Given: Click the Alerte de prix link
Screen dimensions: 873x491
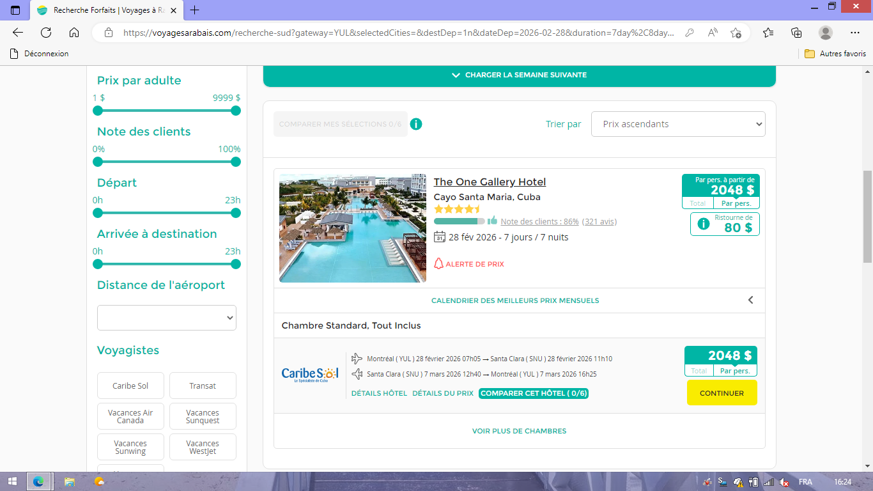Looking at the screenshot, I should pos(475,264).
